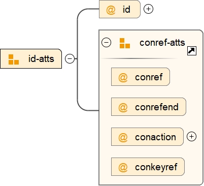This screenshot has width=204, height=186.
Task: Click the @ icon of conkeyref
Action: 123,167
